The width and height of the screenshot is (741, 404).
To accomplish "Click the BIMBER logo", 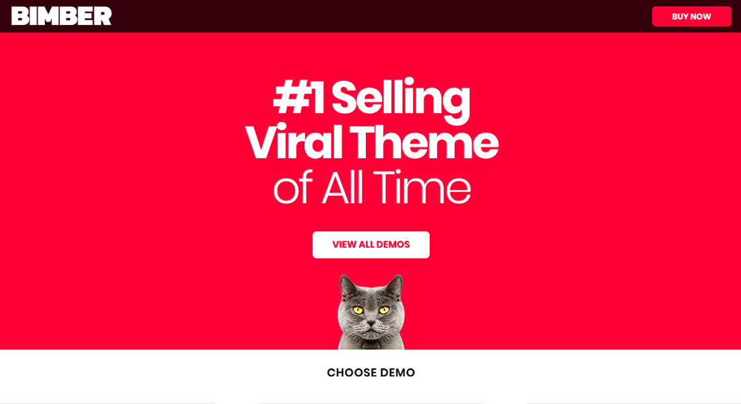I will 61,16.
